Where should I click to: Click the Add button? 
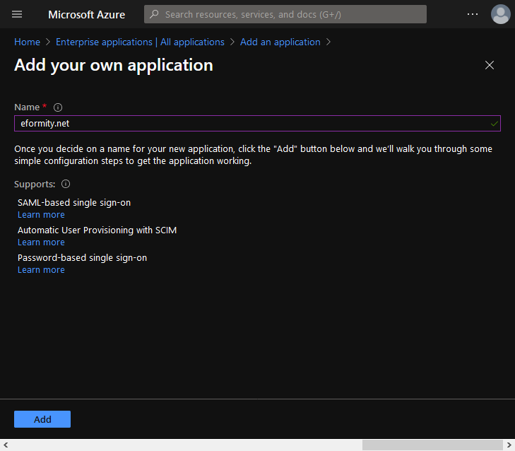click(x=42, y=419)
